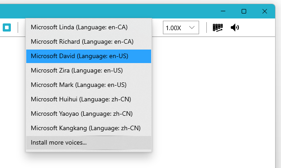Minimize the window
The width and height of the screenshot is (281, 168).
(223, 11)
